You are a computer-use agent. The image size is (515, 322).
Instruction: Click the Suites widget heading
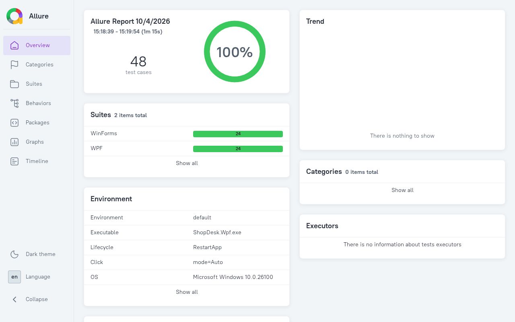(101, 115)
